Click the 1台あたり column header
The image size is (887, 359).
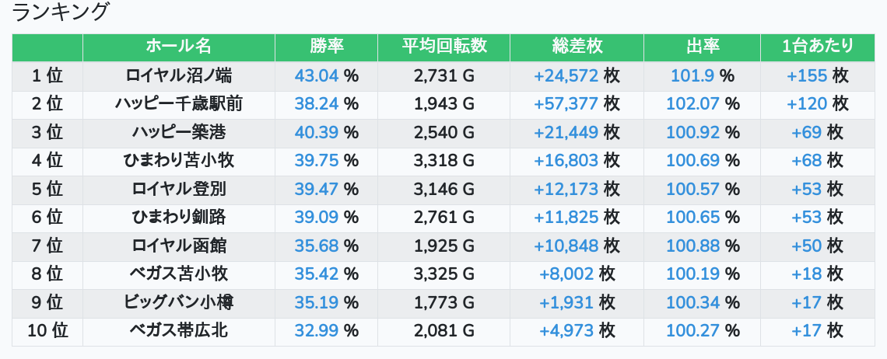point(818,47)
